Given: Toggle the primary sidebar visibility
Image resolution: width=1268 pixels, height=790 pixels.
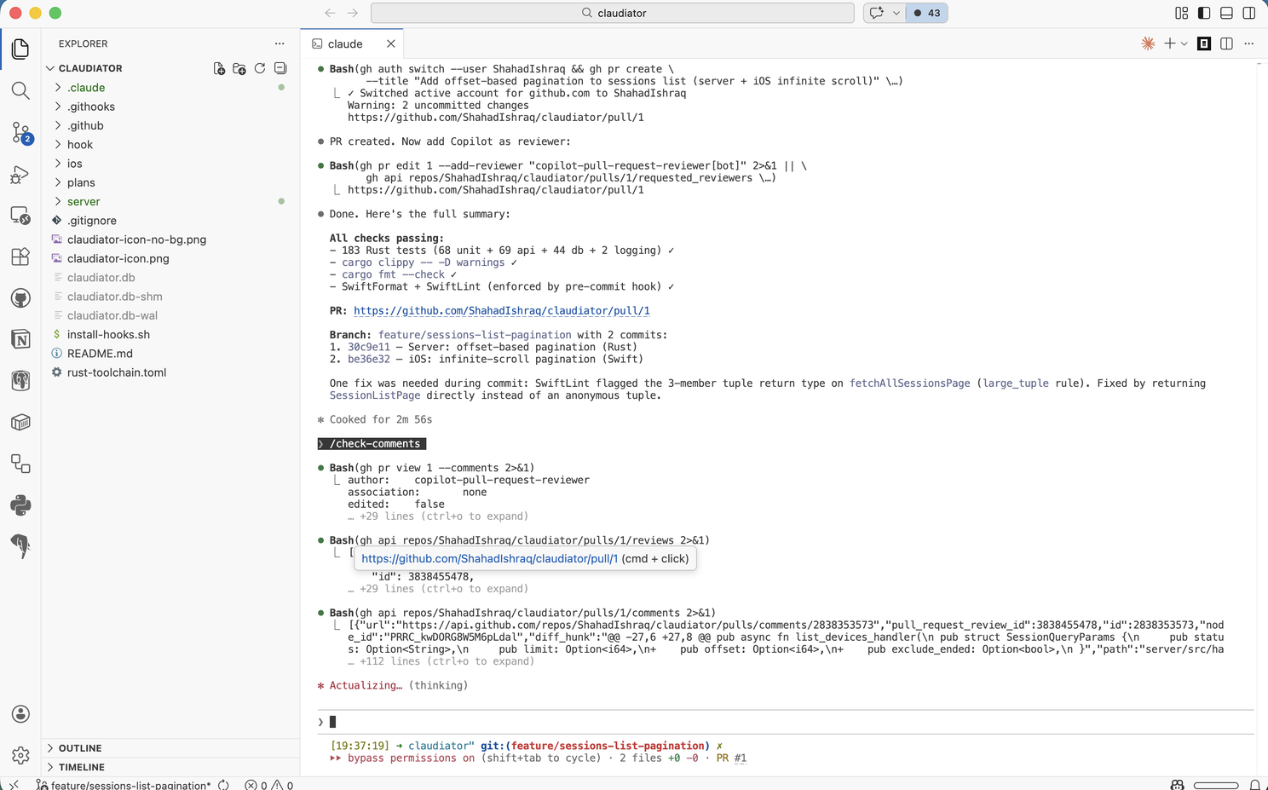Looking at the screenshot, I should [1204, 13].
